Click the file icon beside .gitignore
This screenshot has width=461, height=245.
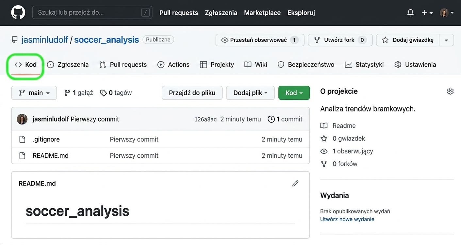tap(22, 139)
